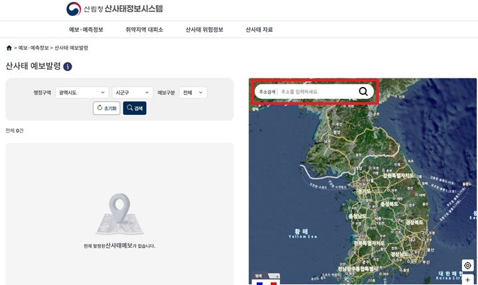Click the red legend color swatch
Screen dimensions: 478x285
coord(274,284)
